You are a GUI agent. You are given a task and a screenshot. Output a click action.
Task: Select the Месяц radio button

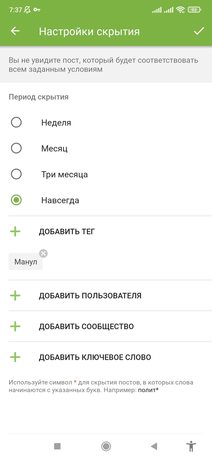click(16, 149)
